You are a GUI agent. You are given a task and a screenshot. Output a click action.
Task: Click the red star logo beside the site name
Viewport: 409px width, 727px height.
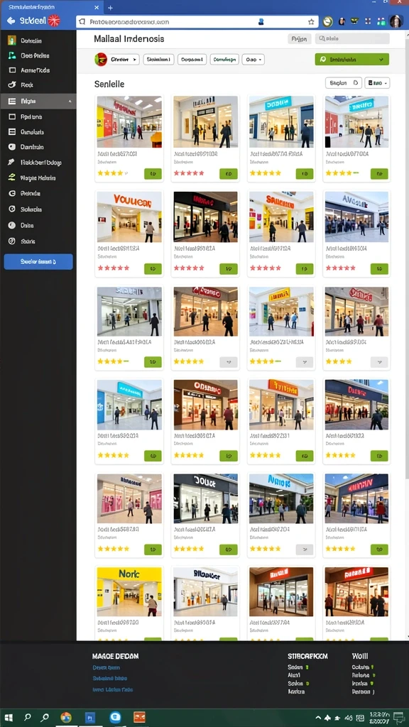[x=54, y=21]
